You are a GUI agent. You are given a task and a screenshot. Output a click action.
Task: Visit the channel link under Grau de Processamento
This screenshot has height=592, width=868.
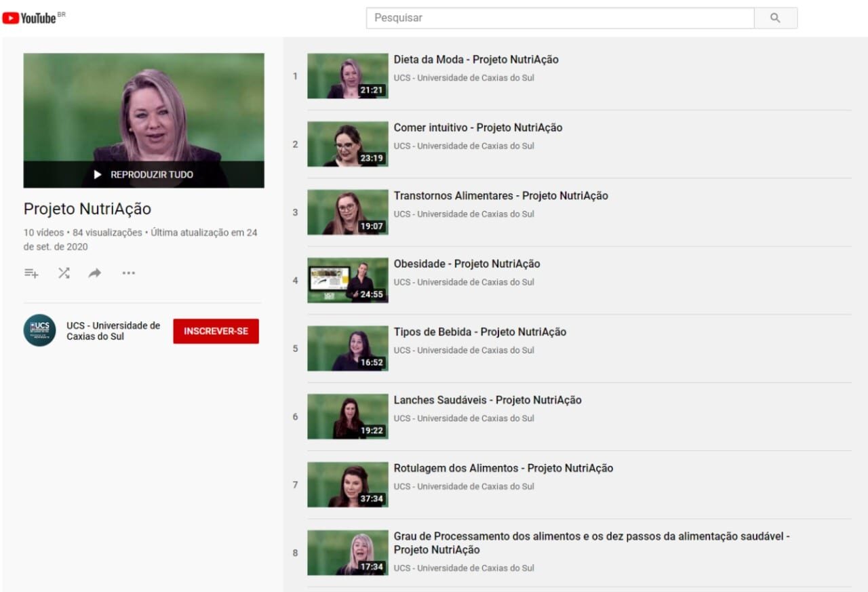click(x=464, y=568)
